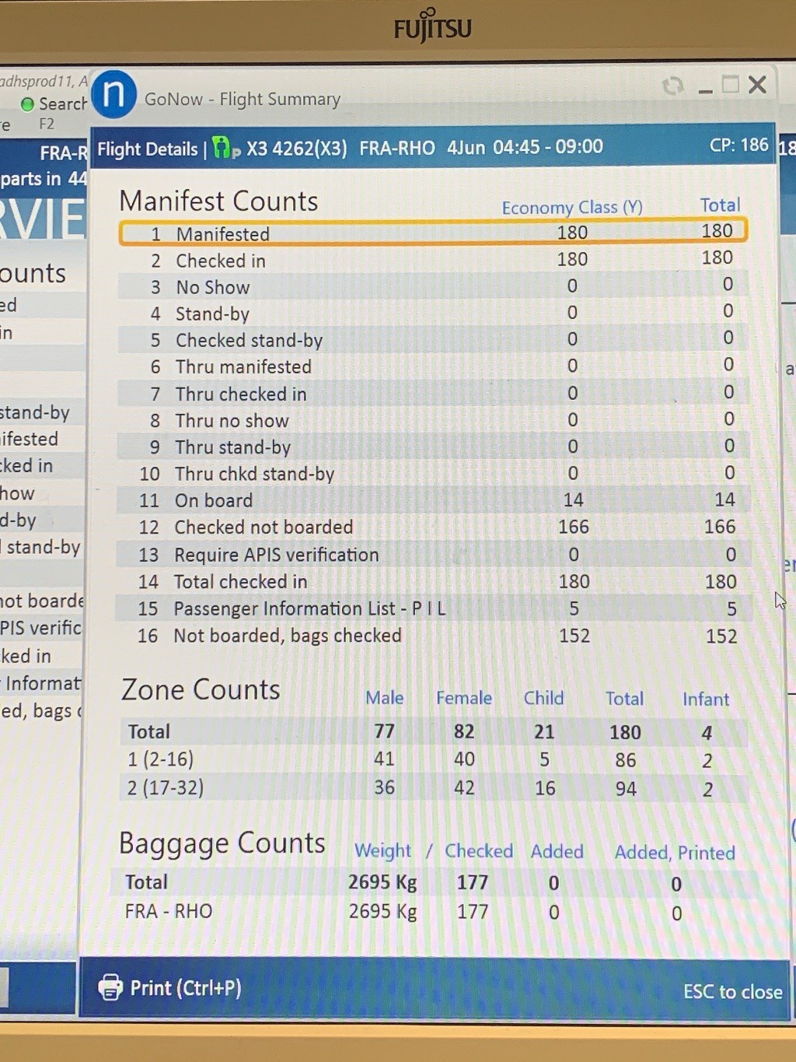Select zone 1 (2-16) row
Viewport: 796px width, 1062px height.
coord(432,759)
